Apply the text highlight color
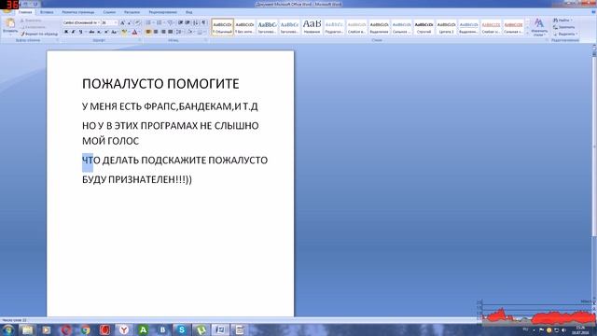The image size is (597, 336). (124, 32)
